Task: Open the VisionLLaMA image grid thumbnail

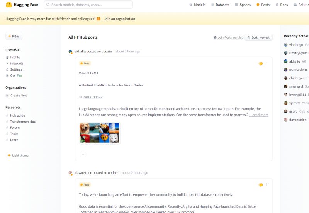Action: click(99, 133)
